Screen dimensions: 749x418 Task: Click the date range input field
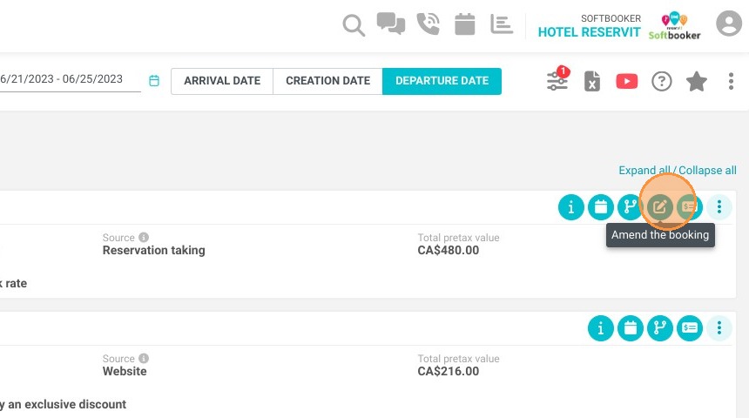[71, 79]
